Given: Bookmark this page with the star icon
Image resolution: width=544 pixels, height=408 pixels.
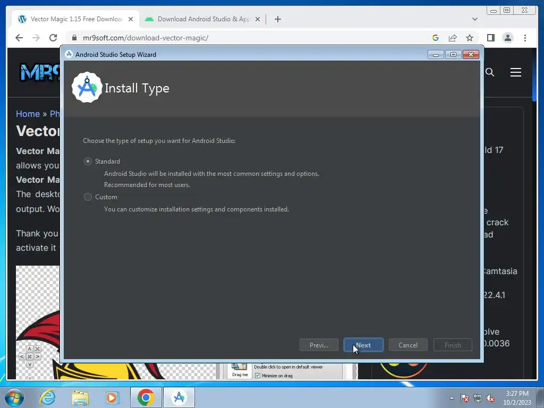Looking at the screenshot, I should click(x=470, y=38).
